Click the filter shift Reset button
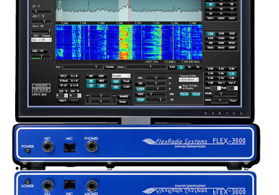Image resolution: width=279 pixels, height=195 pixels. pyautogui.click(x=233, y=101)
